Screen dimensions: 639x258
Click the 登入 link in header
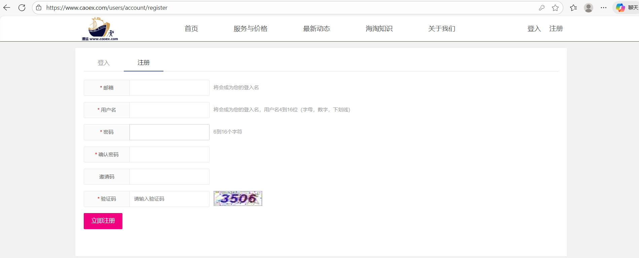point(534,29)
